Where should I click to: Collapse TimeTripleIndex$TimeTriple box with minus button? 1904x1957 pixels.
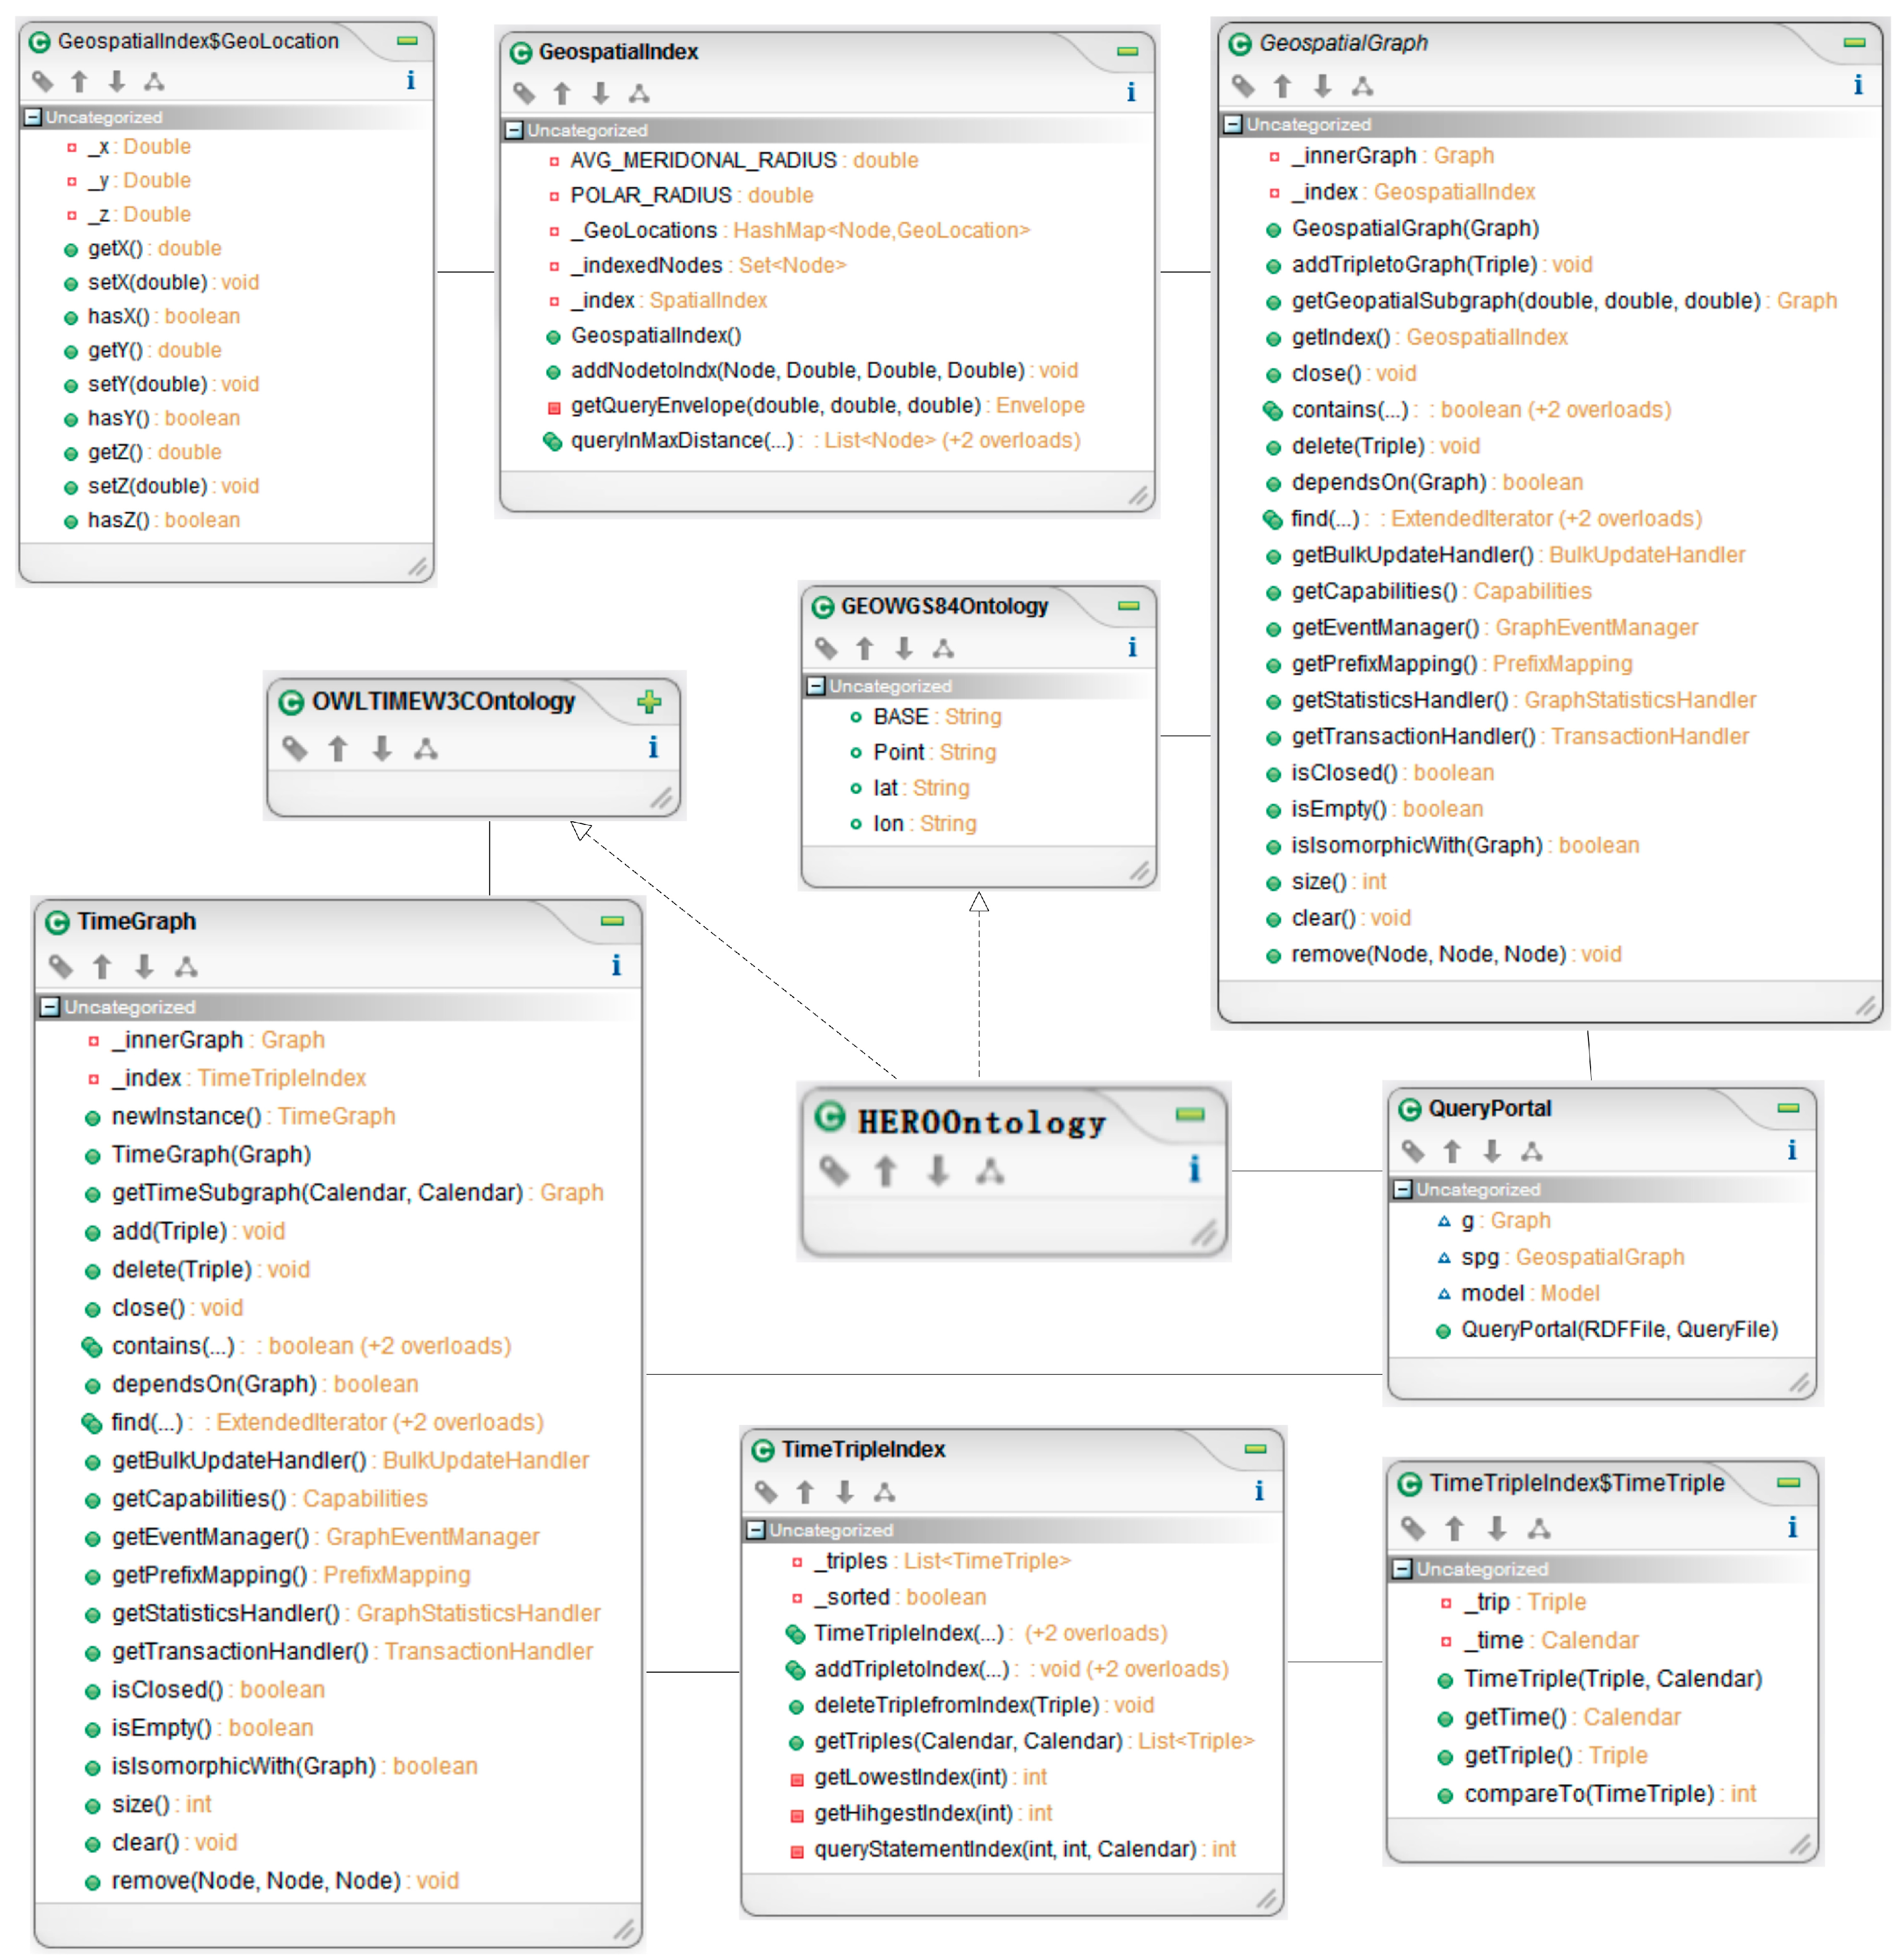click(1788, 1482)
